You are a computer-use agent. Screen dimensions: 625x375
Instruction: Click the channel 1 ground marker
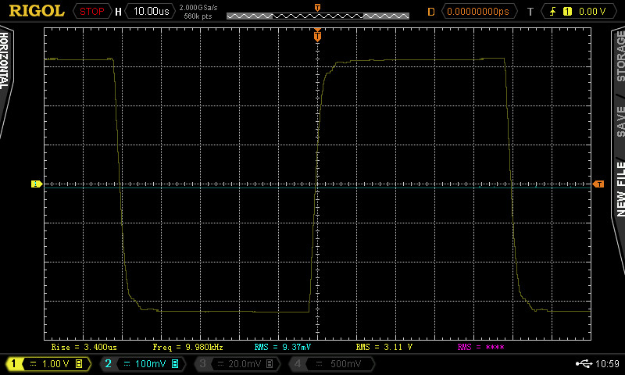35,184
